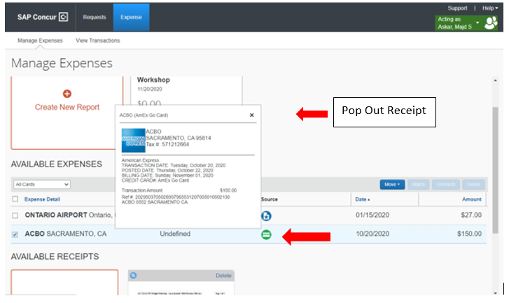
Task: Click the Transaction Amount line in receipt
Action: (x=179, y=190)
